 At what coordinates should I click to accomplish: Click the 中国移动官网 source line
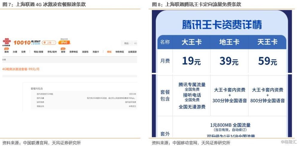[191, 143]
